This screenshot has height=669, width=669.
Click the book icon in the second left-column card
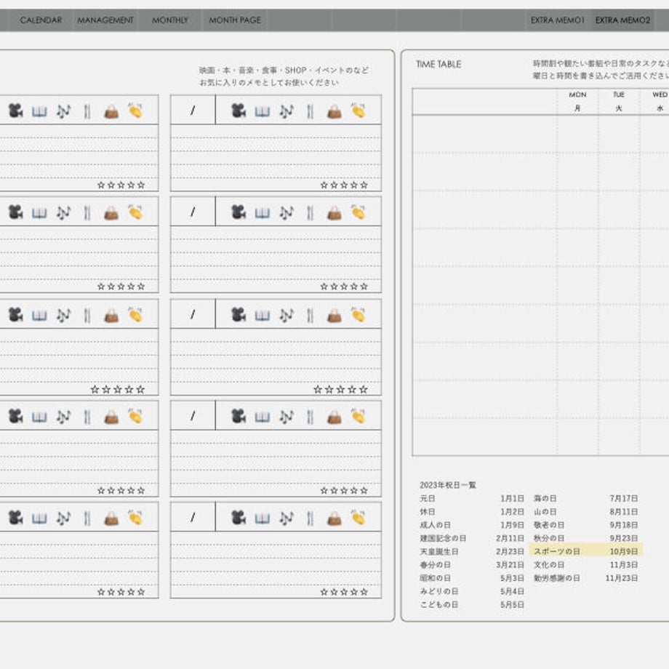click(39, 213)
